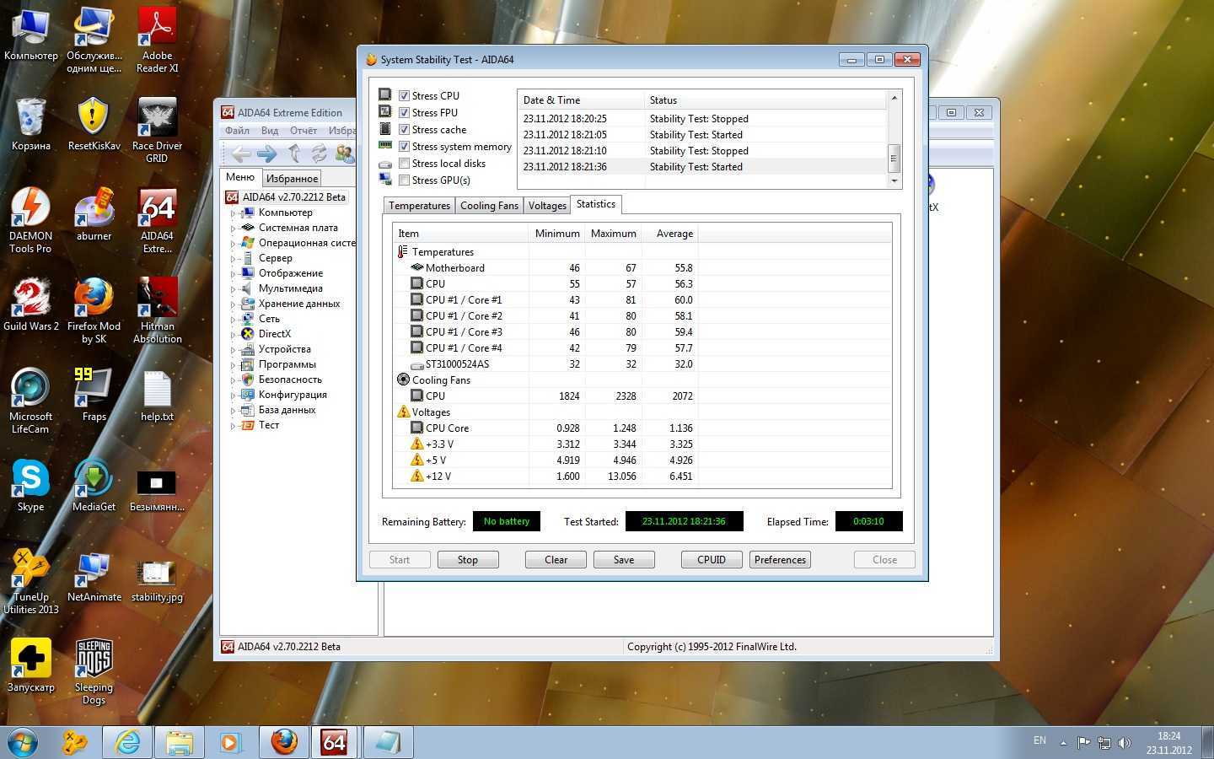Image resolution: width=1214 pixels, height=759 pixels.
Task: Expand the Мультимедиа tree node
Action: point(234,289)
